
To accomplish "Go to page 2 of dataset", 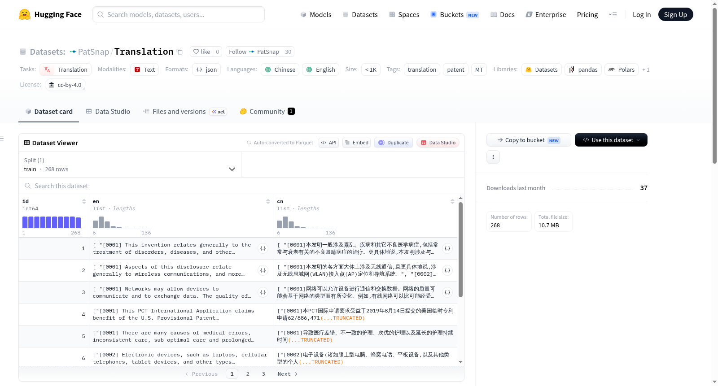I will pos(248,374).
